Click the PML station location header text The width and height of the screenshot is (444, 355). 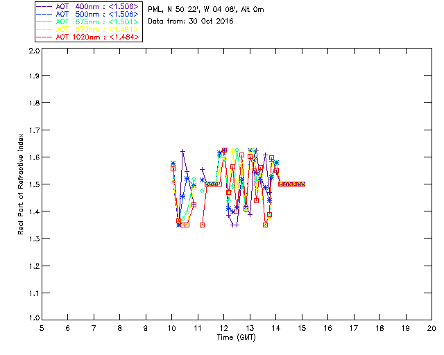(206, 10)
